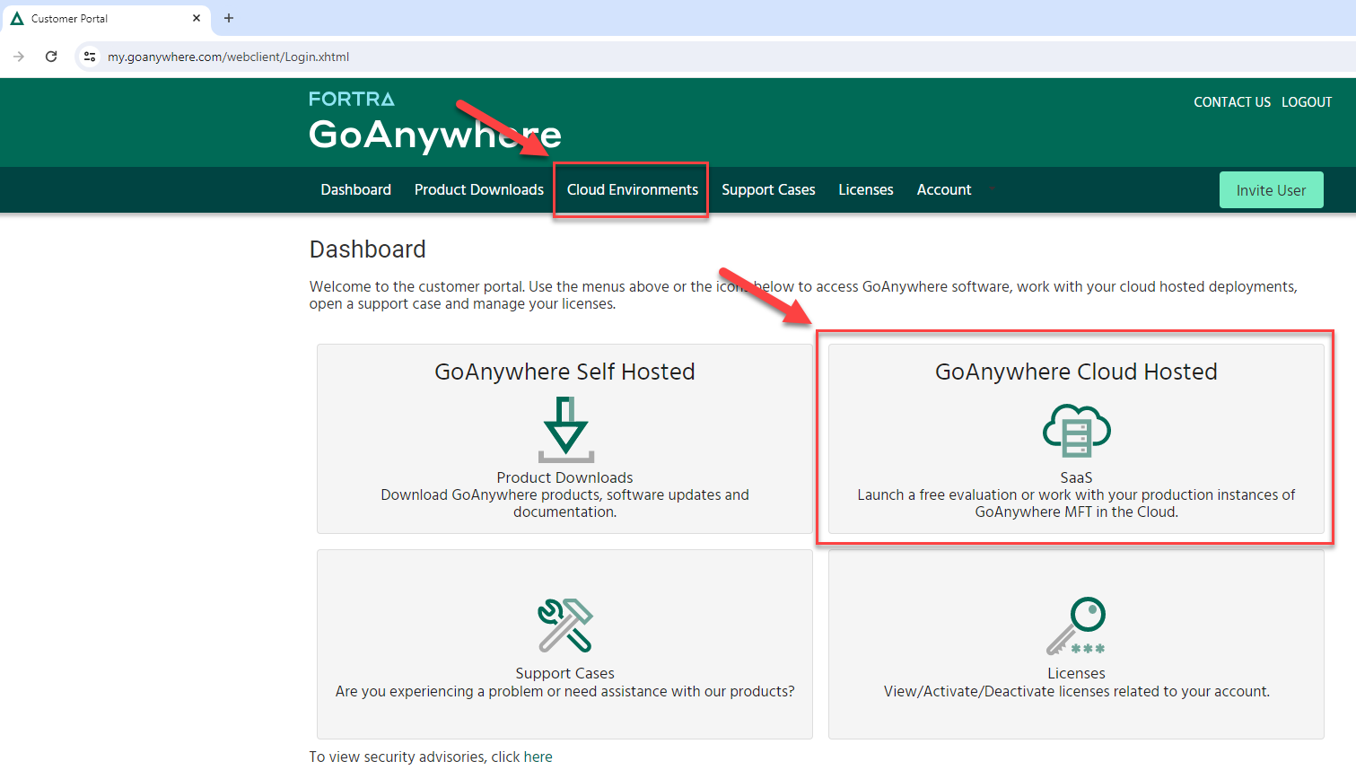
Task: Click the security advisories 'here' link
Action: (538, 757)
